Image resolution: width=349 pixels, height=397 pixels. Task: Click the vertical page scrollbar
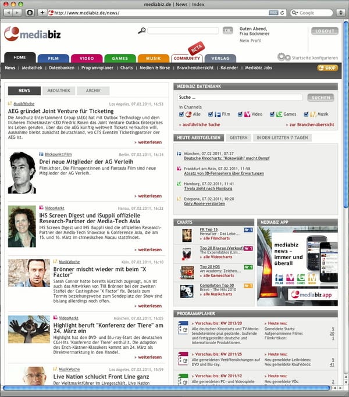coord(346,116)
